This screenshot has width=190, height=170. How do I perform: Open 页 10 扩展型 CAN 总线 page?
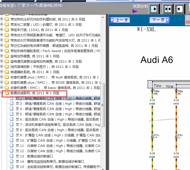[58, 140]
